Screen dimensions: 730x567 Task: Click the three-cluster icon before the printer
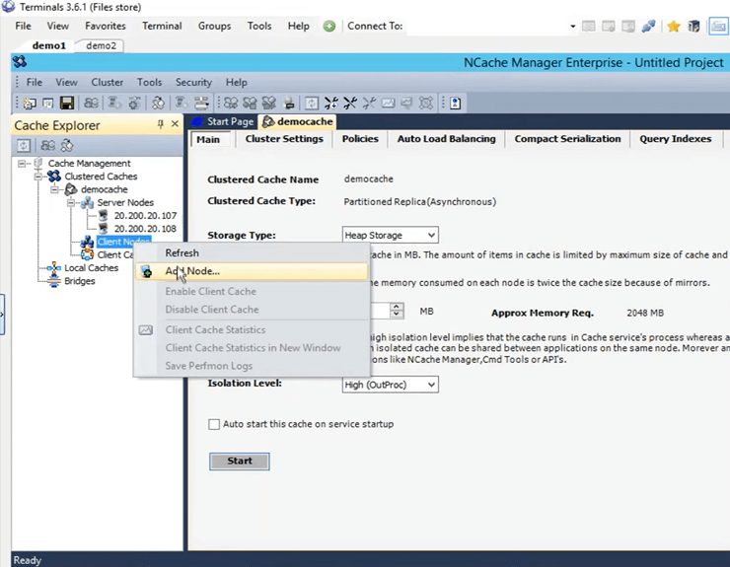269,103
